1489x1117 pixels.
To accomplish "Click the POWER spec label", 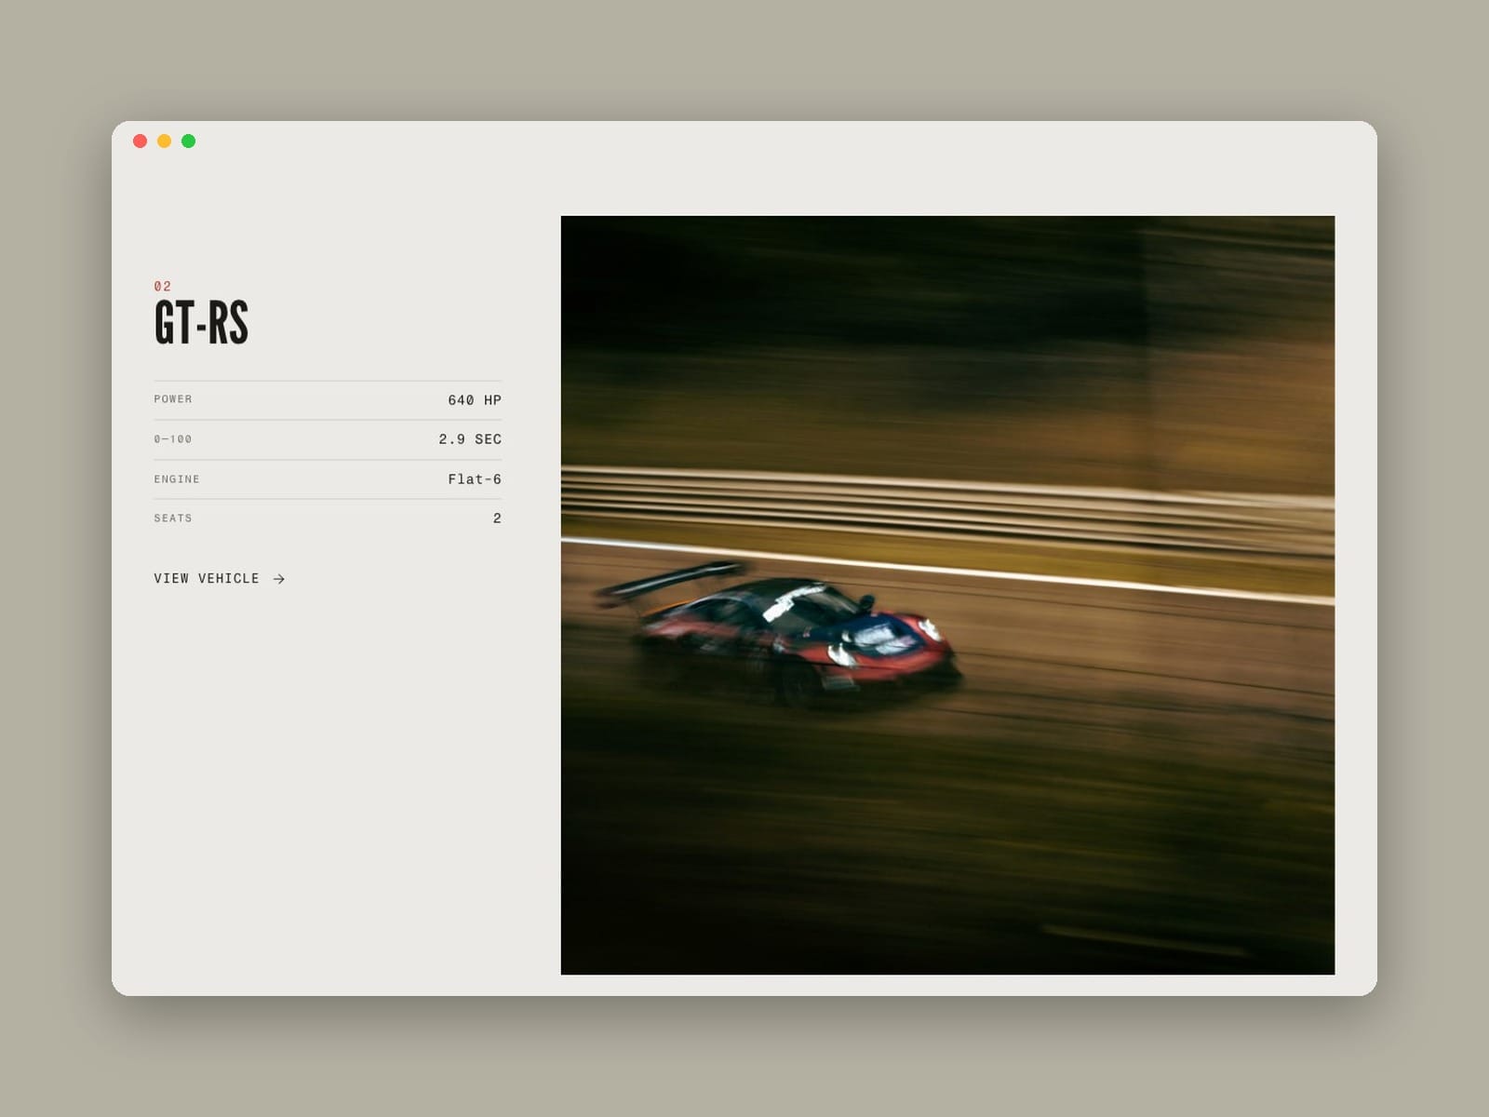I will [173, 399].
